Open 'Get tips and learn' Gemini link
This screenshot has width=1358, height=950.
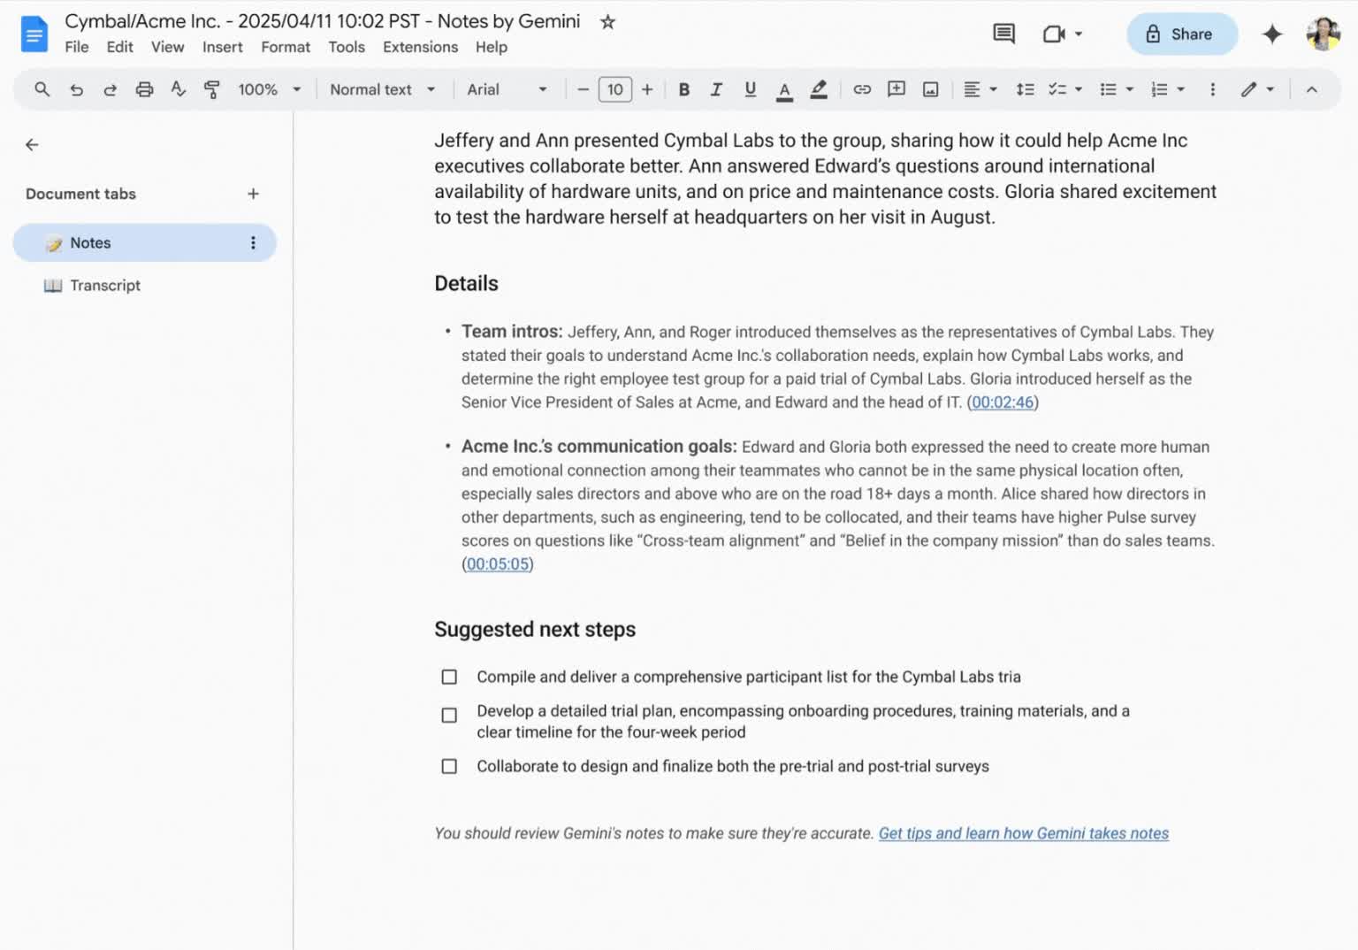pos(1024,833)
